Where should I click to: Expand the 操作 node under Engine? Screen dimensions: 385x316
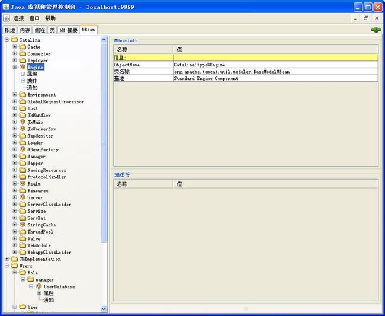23,81
